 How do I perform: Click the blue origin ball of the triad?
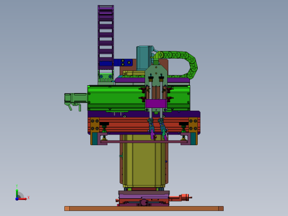click(x=17, y=199)
